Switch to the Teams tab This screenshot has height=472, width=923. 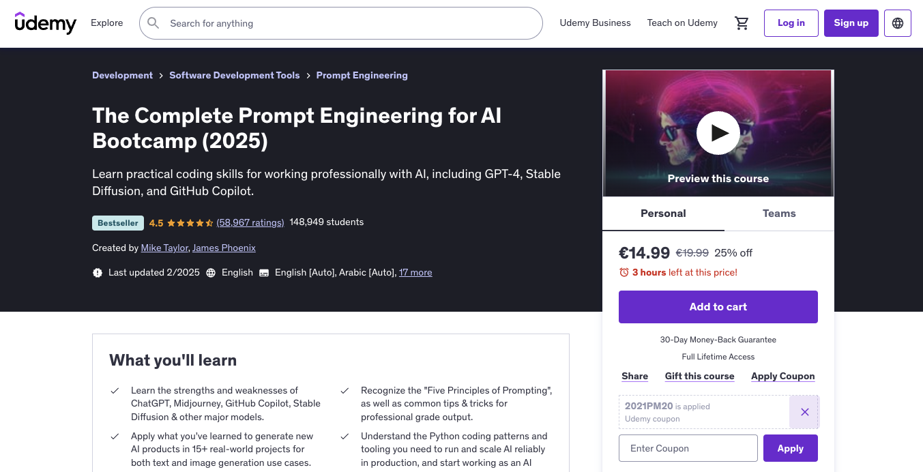(x=778, y=213)
